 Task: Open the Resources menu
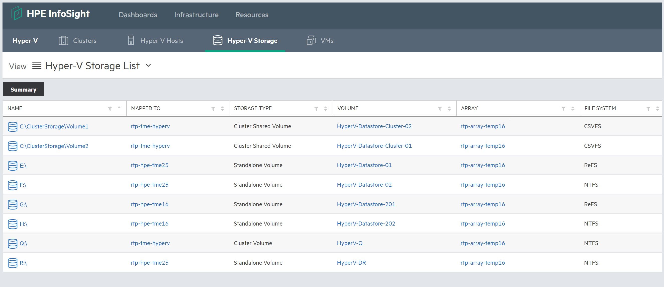[252, 15]
